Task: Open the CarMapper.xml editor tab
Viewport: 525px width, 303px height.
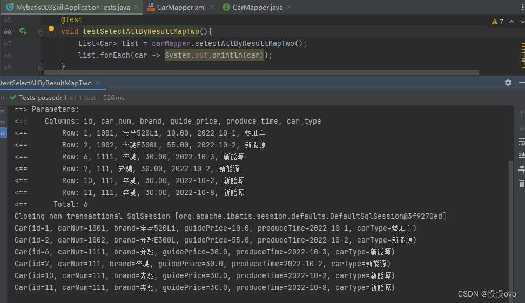Action: click(181, 7)
